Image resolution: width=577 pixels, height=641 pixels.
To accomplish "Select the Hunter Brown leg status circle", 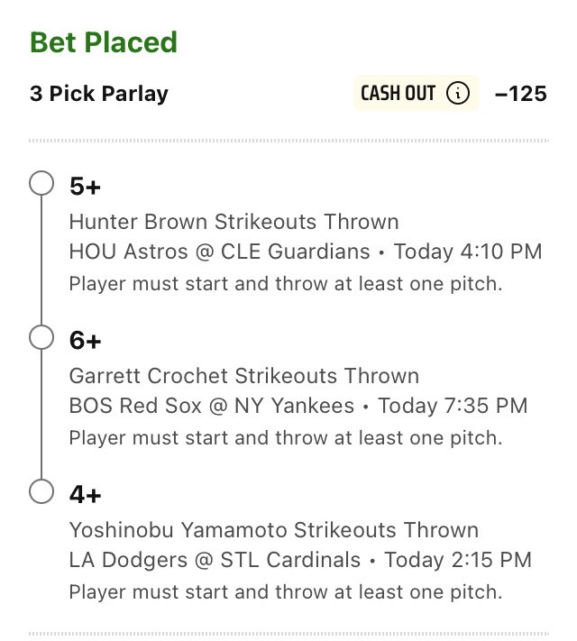I will [41, 183].
